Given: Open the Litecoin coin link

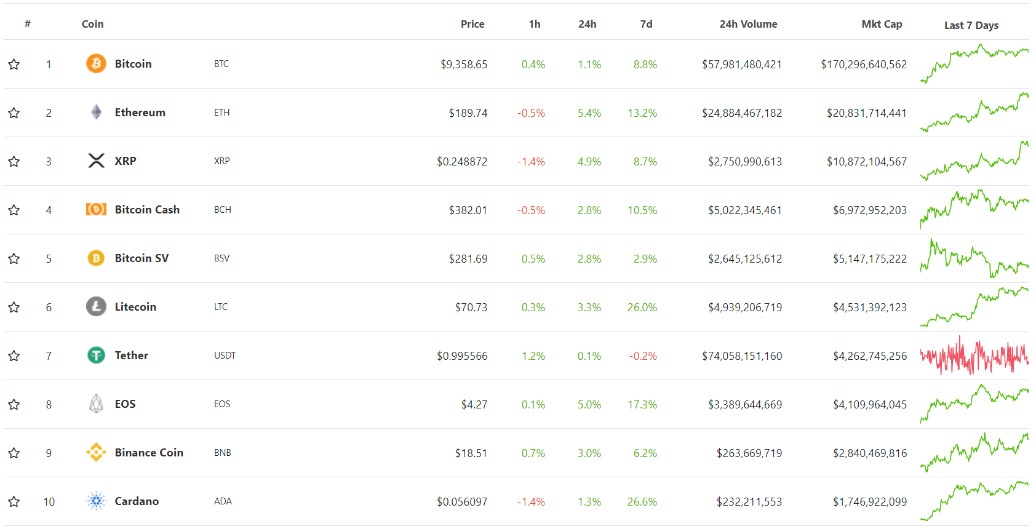Looking at the screenshot, I should pyautogui.click(x=135, y=306).
